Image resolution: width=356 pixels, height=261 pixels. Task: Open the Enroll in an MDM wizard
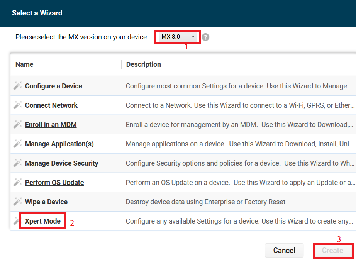51,124
